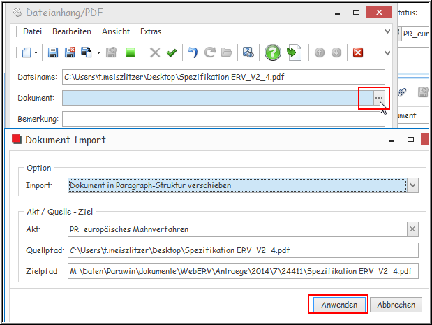Click the red X close toolbar icon

(x=358, y=52)
